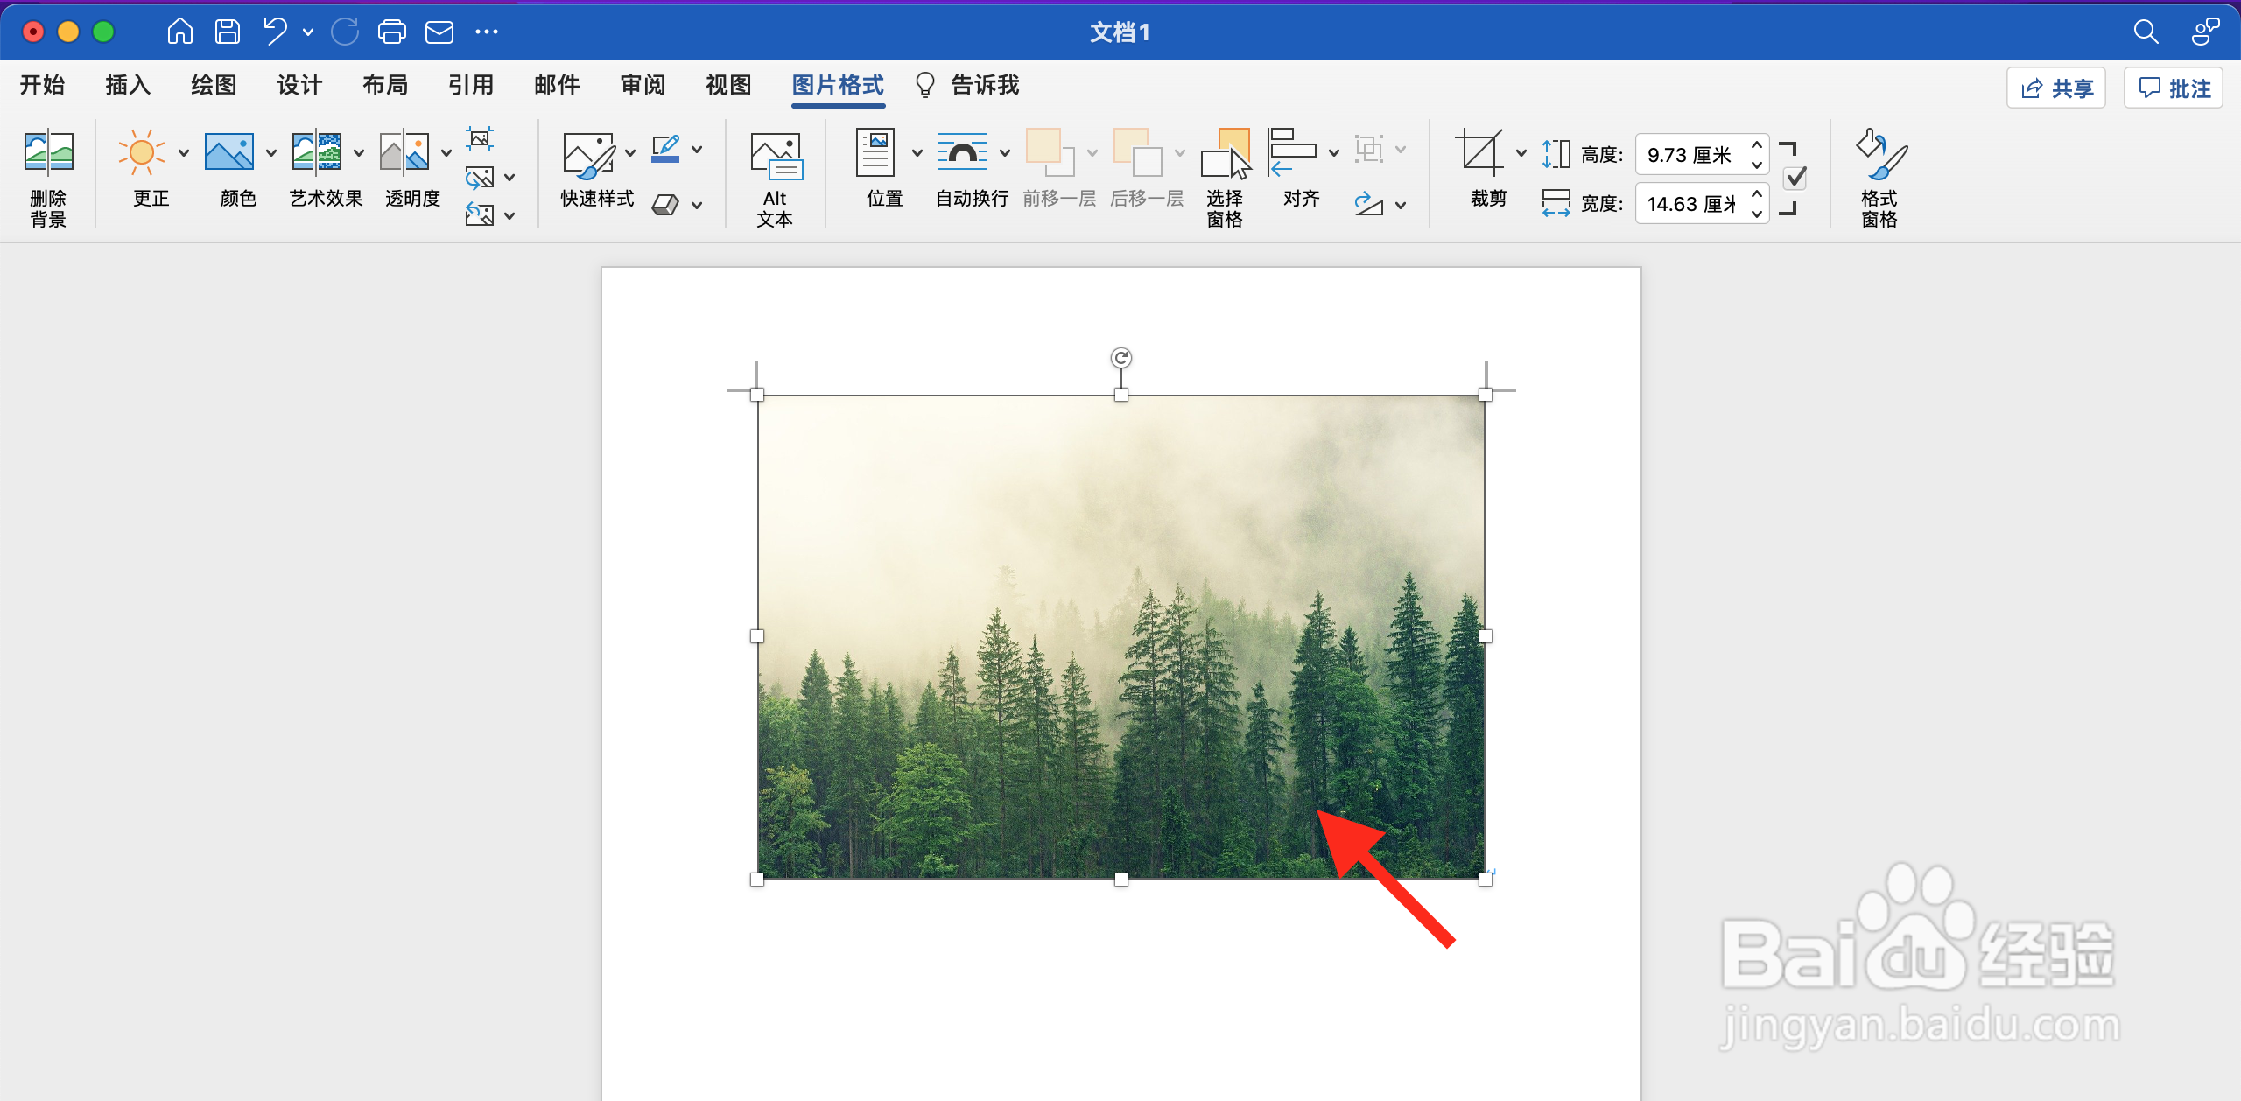Expand the Color (颜色) dropdown arrow

pos(271,153)
